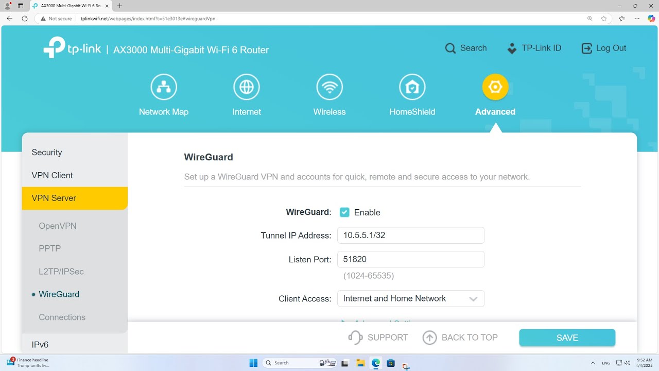Reload the page with refresh icon
This screenshot has width=659, height=371.
pos(25,18)
